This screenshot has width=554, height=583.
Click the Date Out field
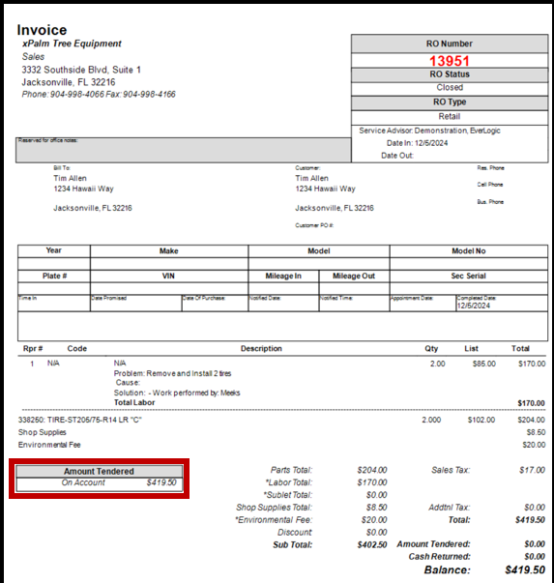coord(397,156)
